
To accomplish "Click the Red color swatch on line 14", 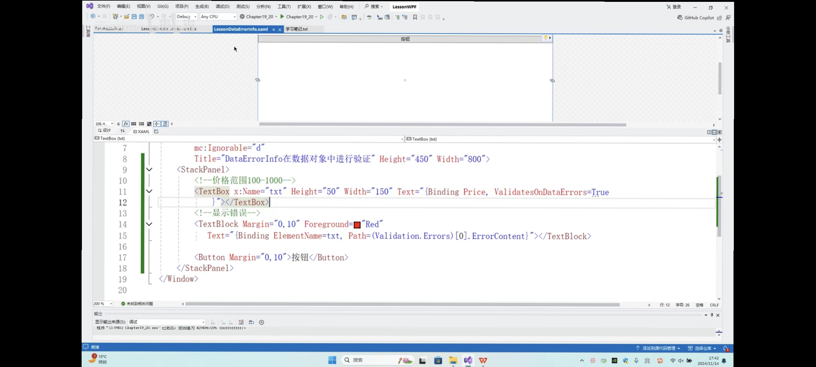I will [357, 225].
